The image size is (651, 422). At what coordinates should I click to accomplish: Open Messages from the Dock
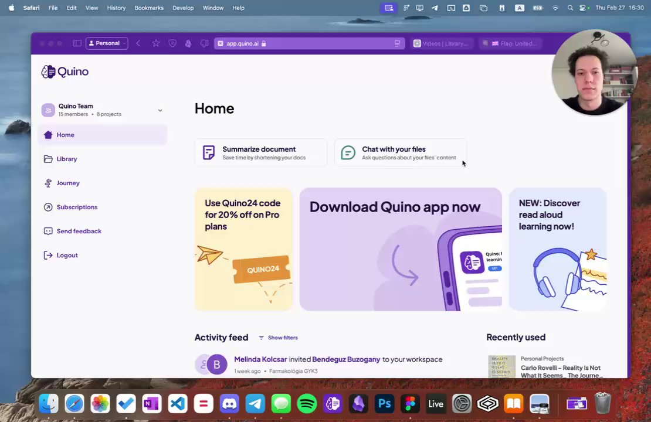click(281, 403)
